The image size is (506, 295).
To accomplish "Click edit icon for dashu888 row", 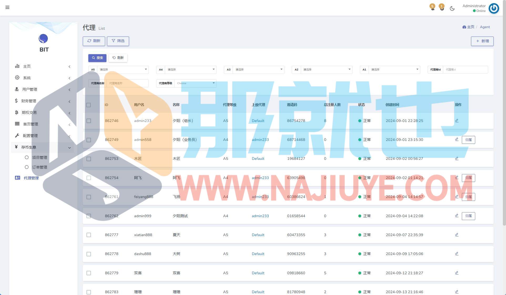I will click(x=457, y=254).
